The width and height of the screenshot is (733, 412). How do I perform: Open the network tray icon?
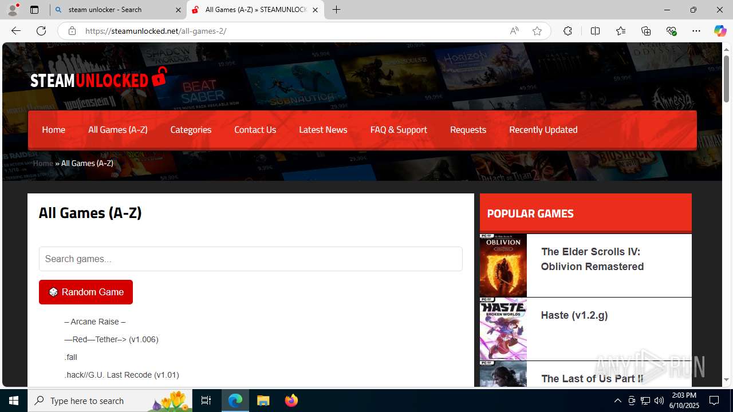click(645, 401)
